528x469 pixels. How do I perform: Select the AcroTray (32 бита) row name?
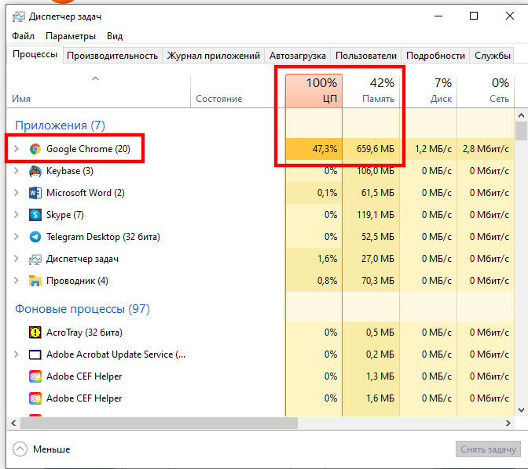point(84,333)
